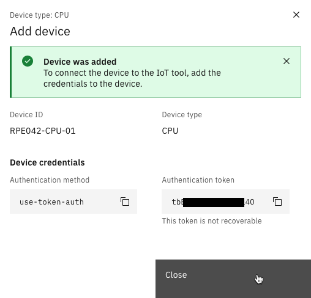311x298 pixels.
Task: Click the Device ID value RPE042-CPU-01
Action: pyautogui.click(x=43, y=131)
